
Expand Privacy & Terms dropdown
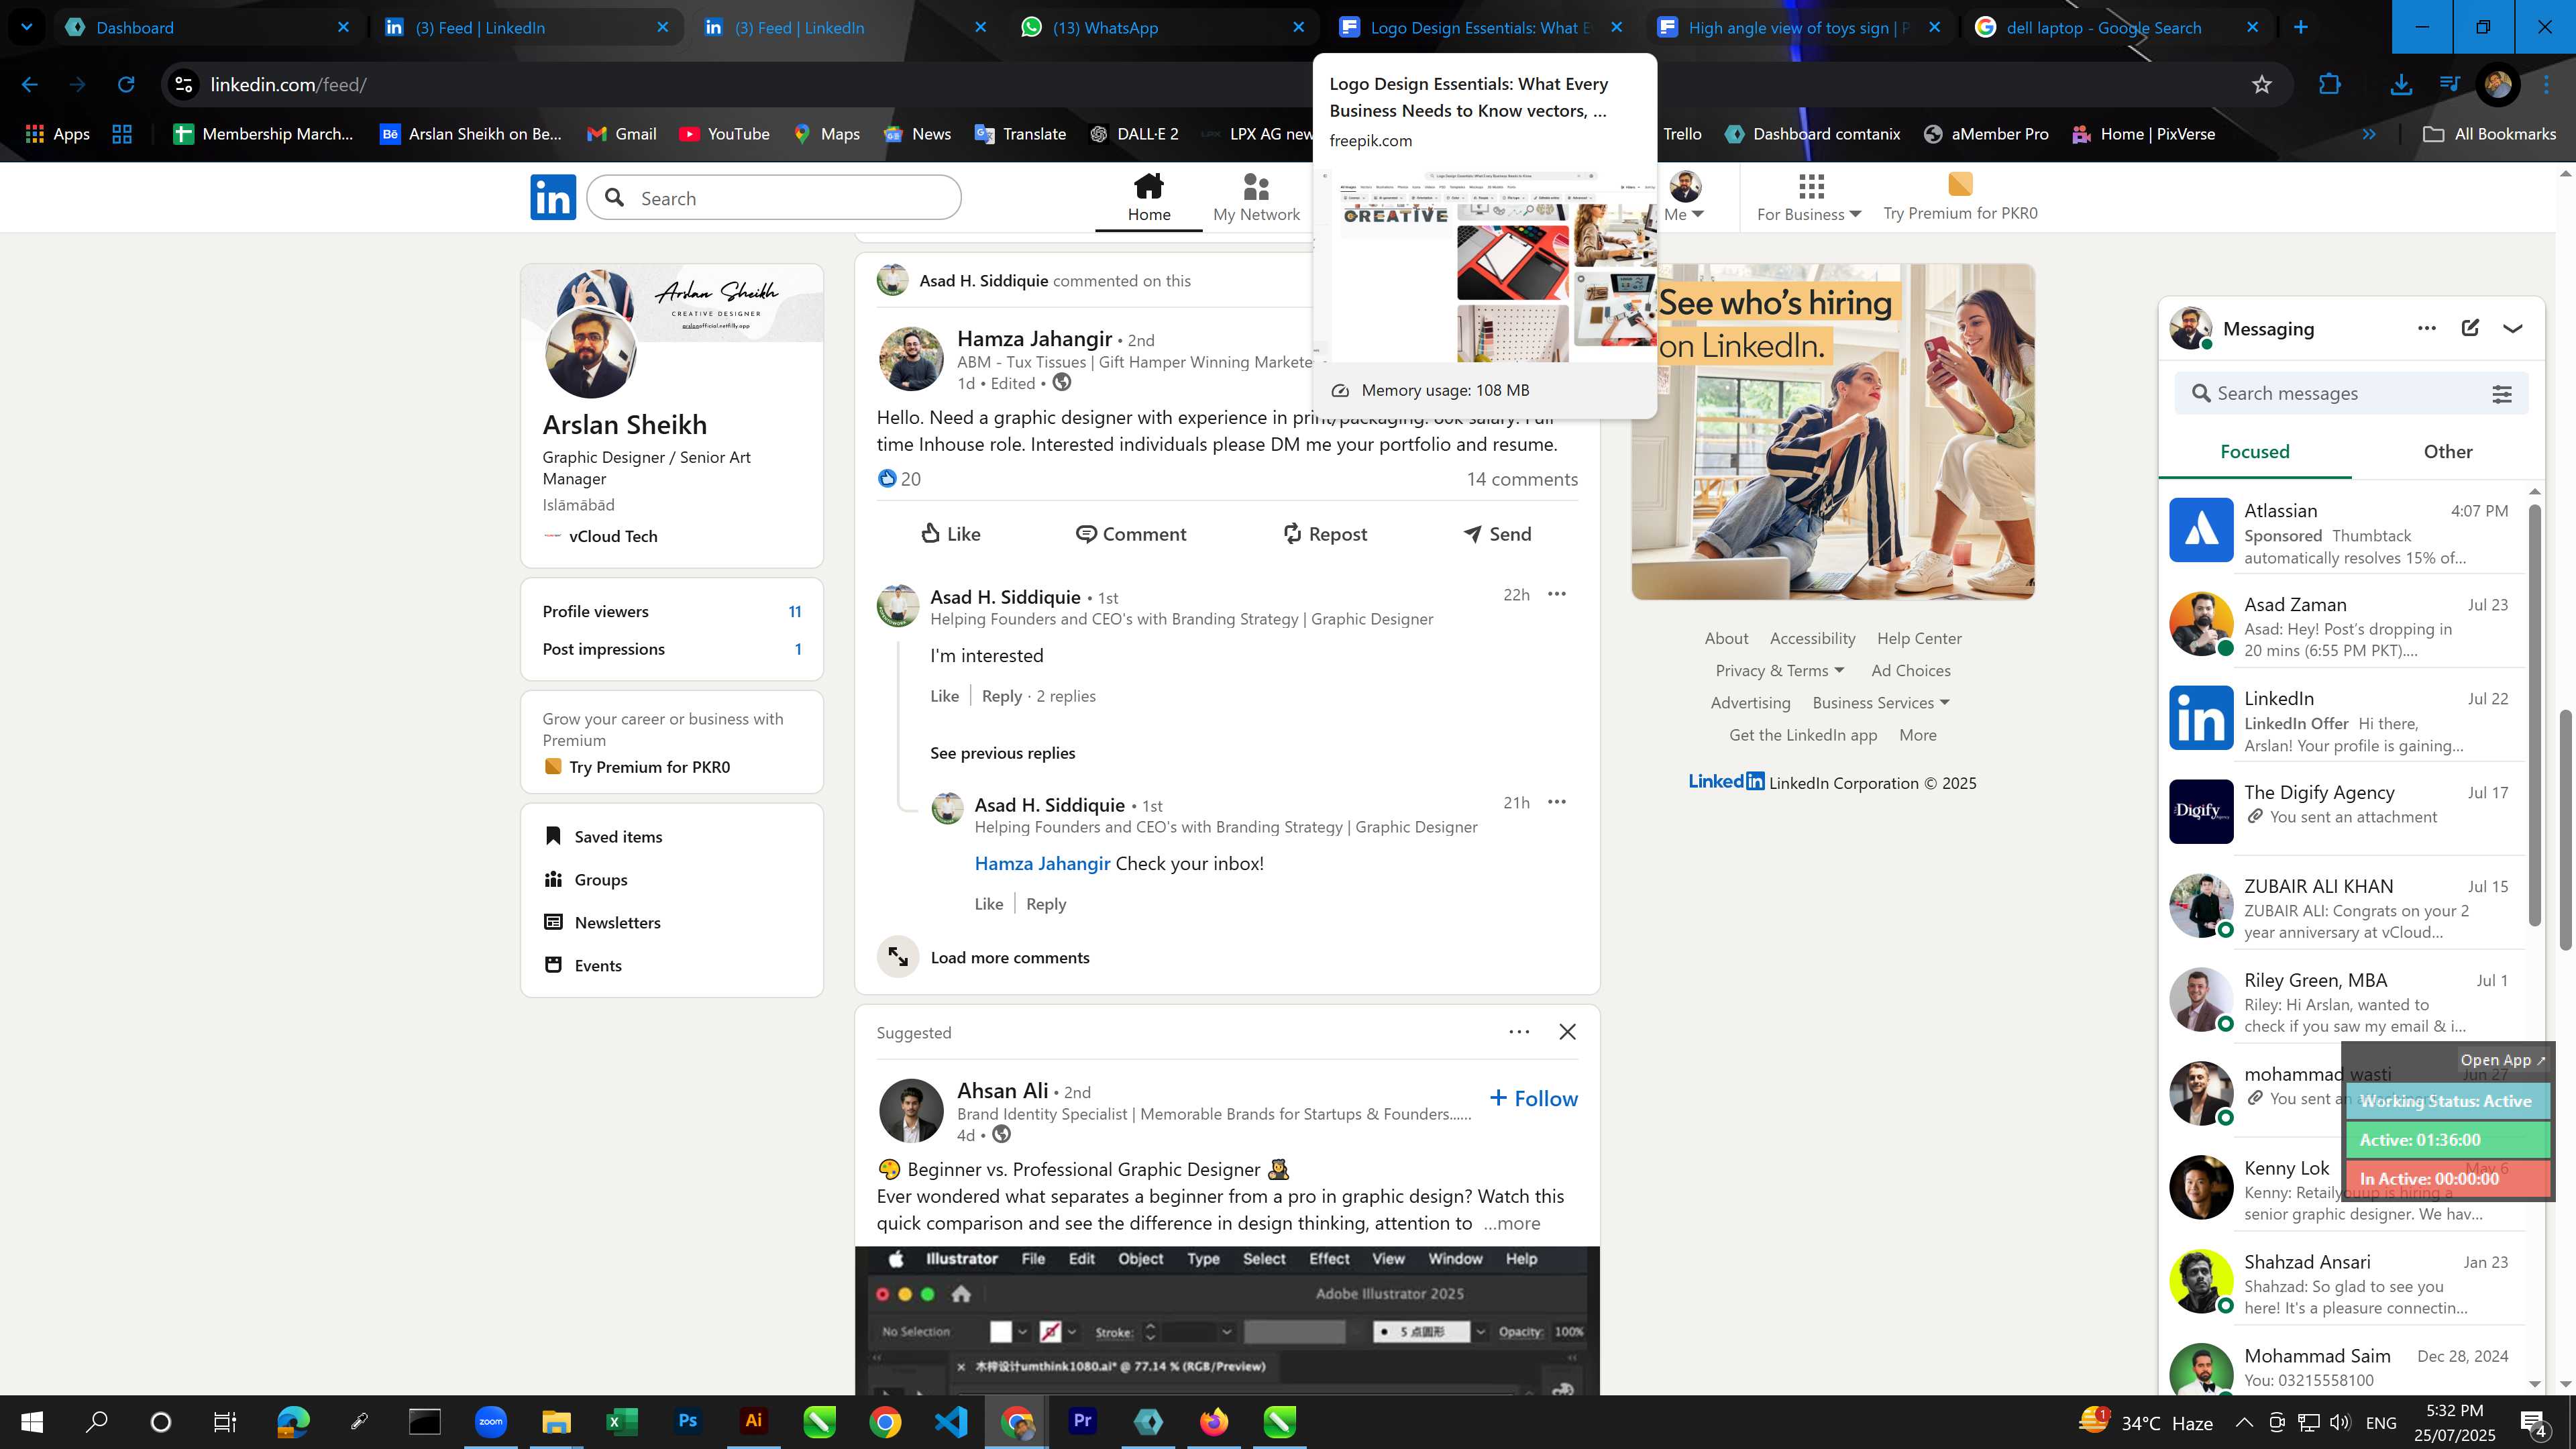pyautogui.click(x=1779, y=671)
